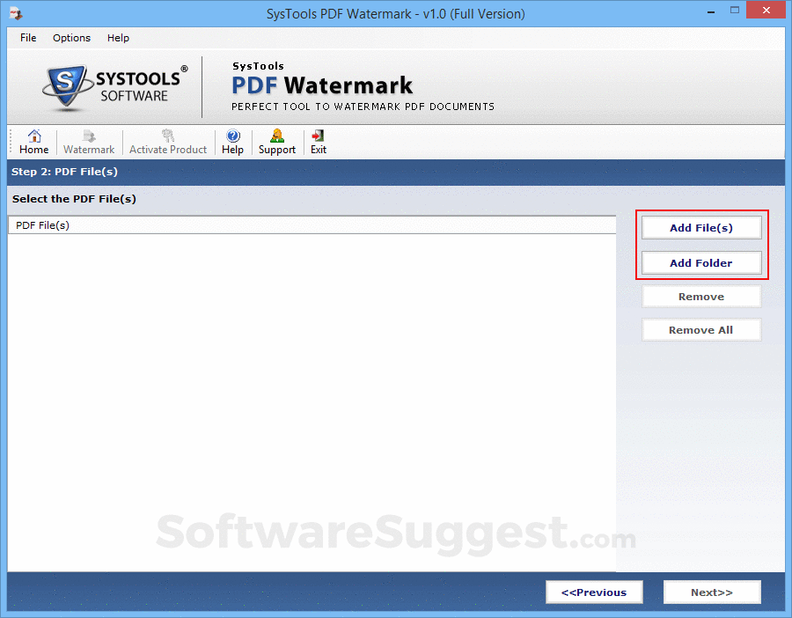The width and height of the screenshot is (792, 618).
Task: Open the File menu
Action: coord(28,38)
